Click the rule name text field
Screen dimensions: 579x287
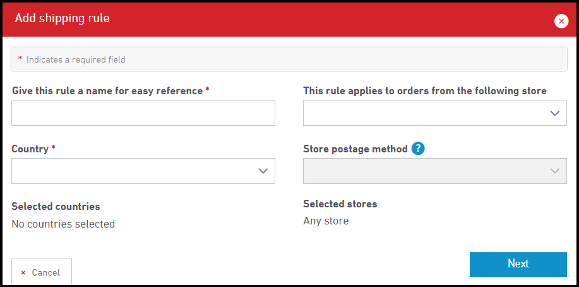pos(143,113)
